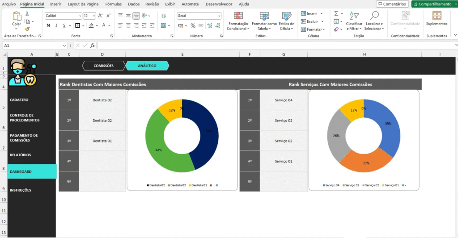Toggle italic formatting (I)

(x=56, y=25)
